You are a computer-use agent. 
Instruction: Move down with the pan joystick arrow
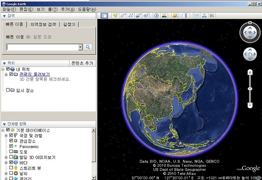pos(250,58)
